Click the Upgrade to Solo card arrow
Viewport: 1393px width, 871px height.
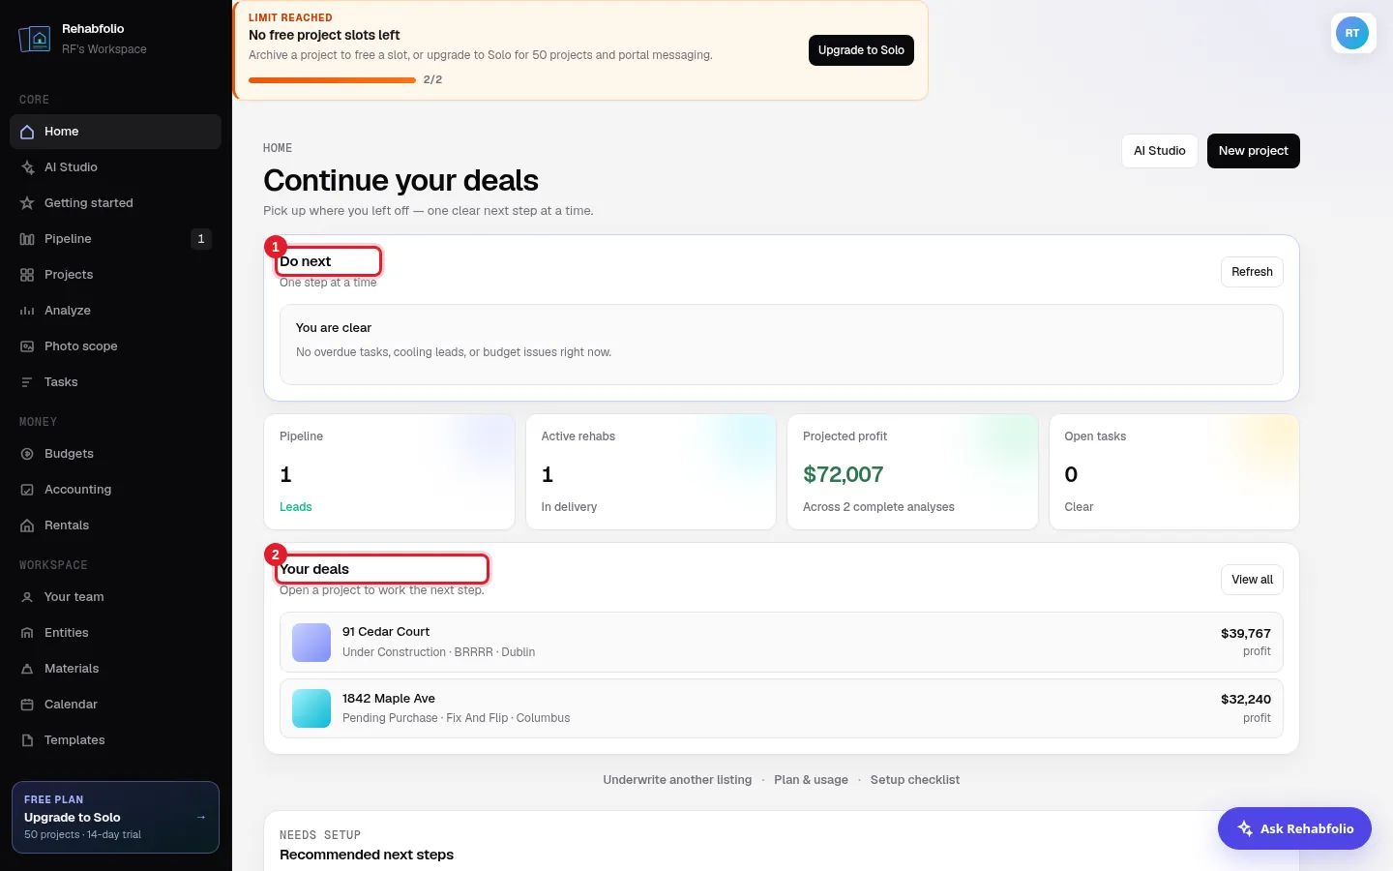(201, 817)
